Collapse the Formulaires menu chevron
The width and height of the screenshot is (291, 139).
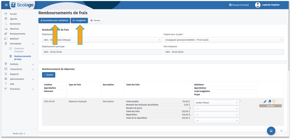(33, 44)
